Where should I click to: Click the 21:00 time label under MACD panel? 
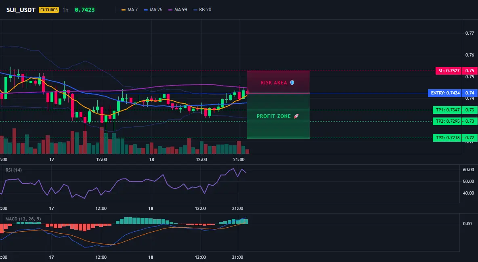click(237, 257)
